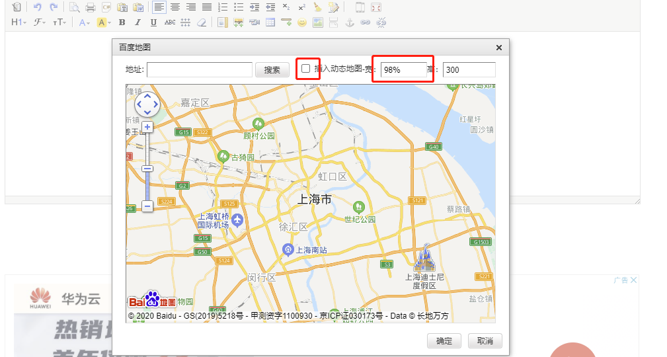Toggle underline formatting
Viewport: 667px width, 357px height.
coord(153,22)
